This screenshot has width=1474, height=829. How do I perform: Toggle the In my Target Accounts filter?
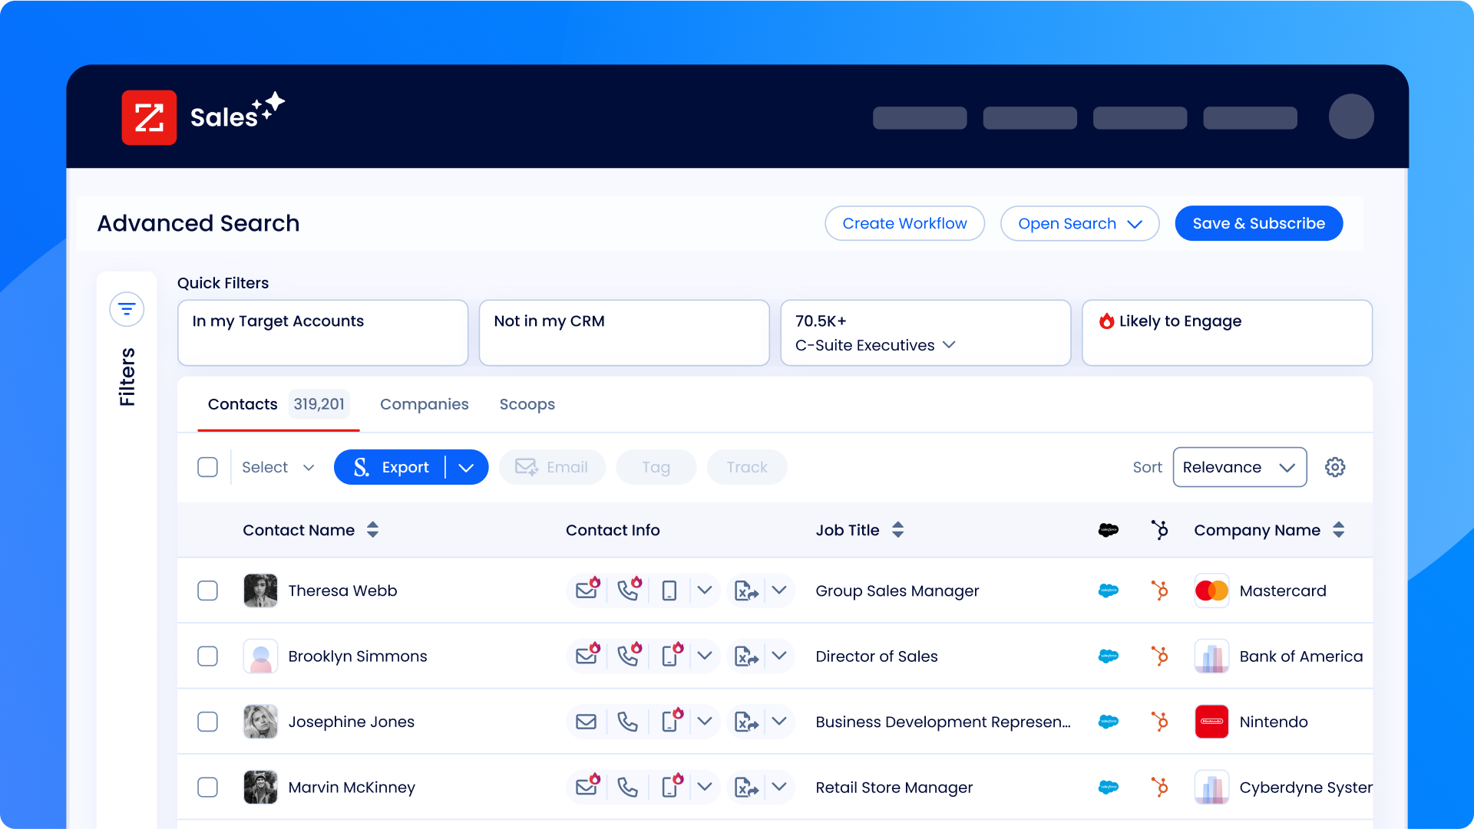(322, 333)
